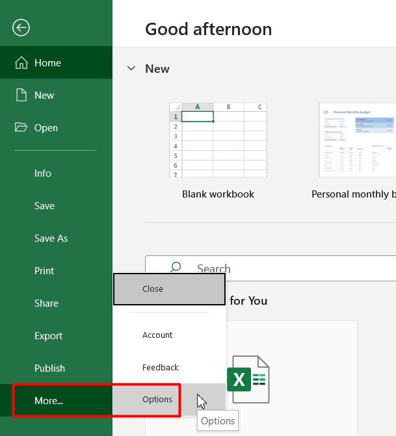Click the Open label in the sidebar
Image resolution: width=396 pixels, height=436 pixels.
click(x=46, y=128)
